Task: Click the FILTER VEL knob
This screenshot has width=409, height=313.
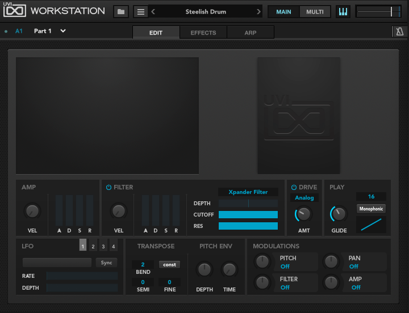Action: 119,211
